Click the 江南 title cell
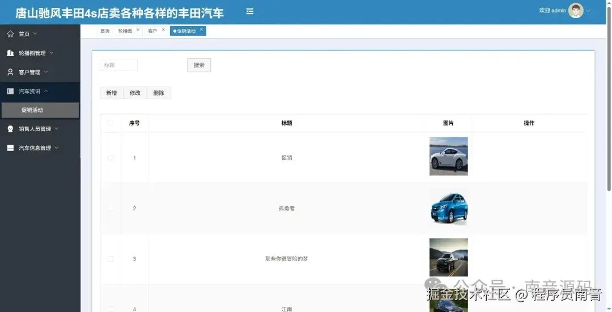Image resolution: width=612 pixels, height=312 pixels. [287, 309]
